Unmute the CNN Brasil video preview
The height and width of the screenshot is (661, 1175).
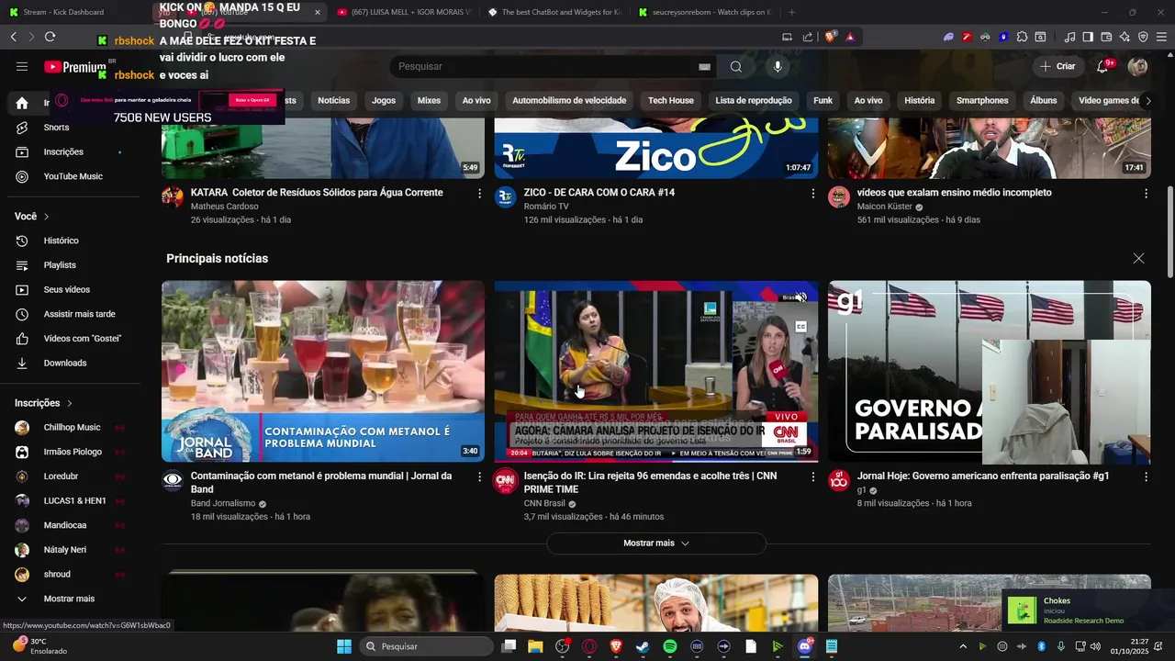click(800, 297)
